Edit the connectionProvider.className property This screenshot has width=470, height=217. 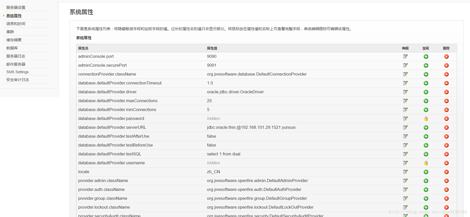coord(405,74)
